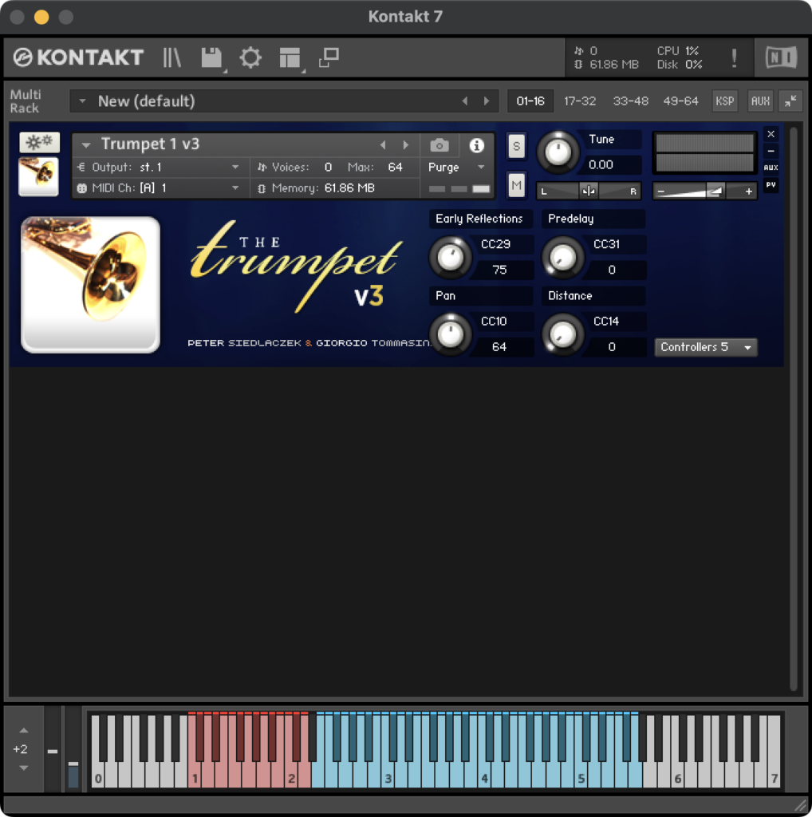Click the Pan CC10 knob
Viewport: 812px width, 817px height.
coord(450,334)
